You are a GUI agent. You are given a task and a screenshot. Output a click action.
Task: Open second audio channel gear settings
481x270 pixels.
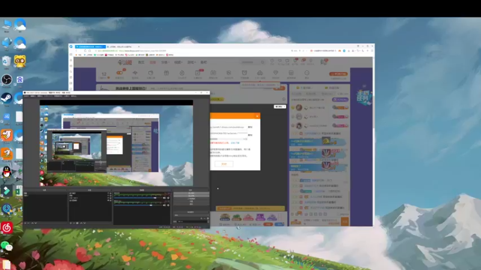(x=168, y=205)
